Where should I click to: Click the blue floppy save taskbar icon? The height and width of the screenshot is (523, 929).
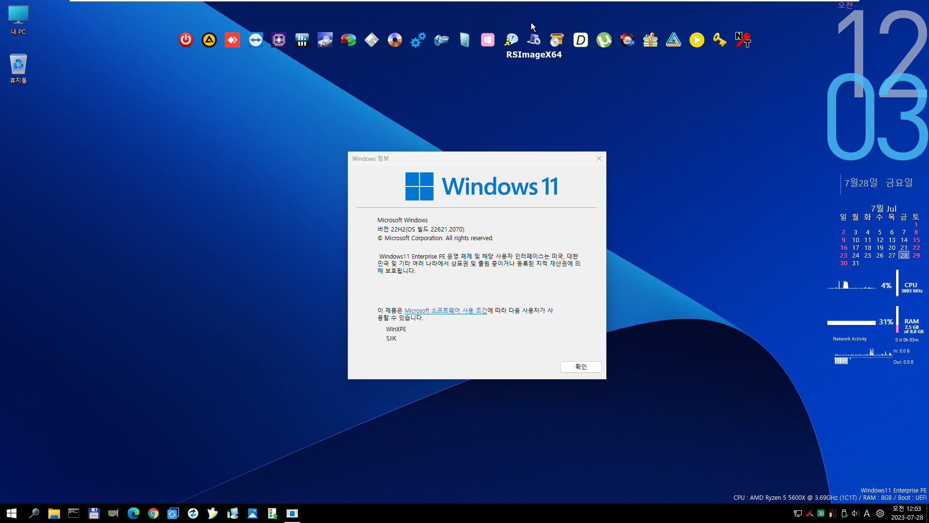pos(93,513)
